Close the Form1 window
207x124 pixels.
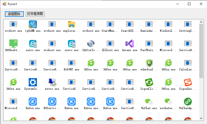[201, 4]
